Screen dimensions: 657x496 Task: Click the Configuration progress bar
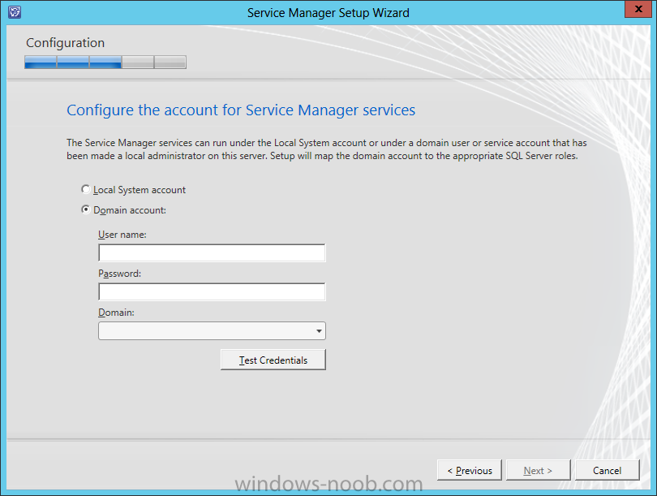coord(105,62)
